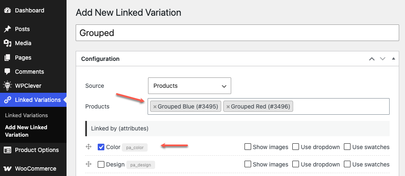Enable Use dropdown for Design
The image size is (405, 176).
coord(296,164)
